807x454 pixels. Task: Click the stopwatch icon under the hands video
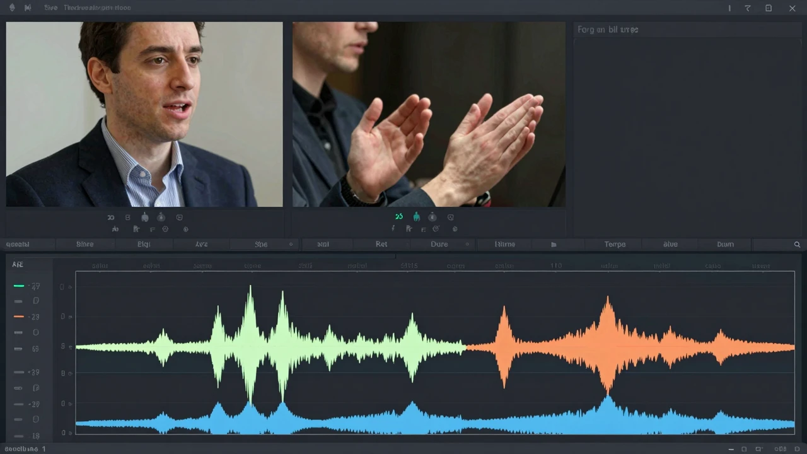tap(433, 217)
